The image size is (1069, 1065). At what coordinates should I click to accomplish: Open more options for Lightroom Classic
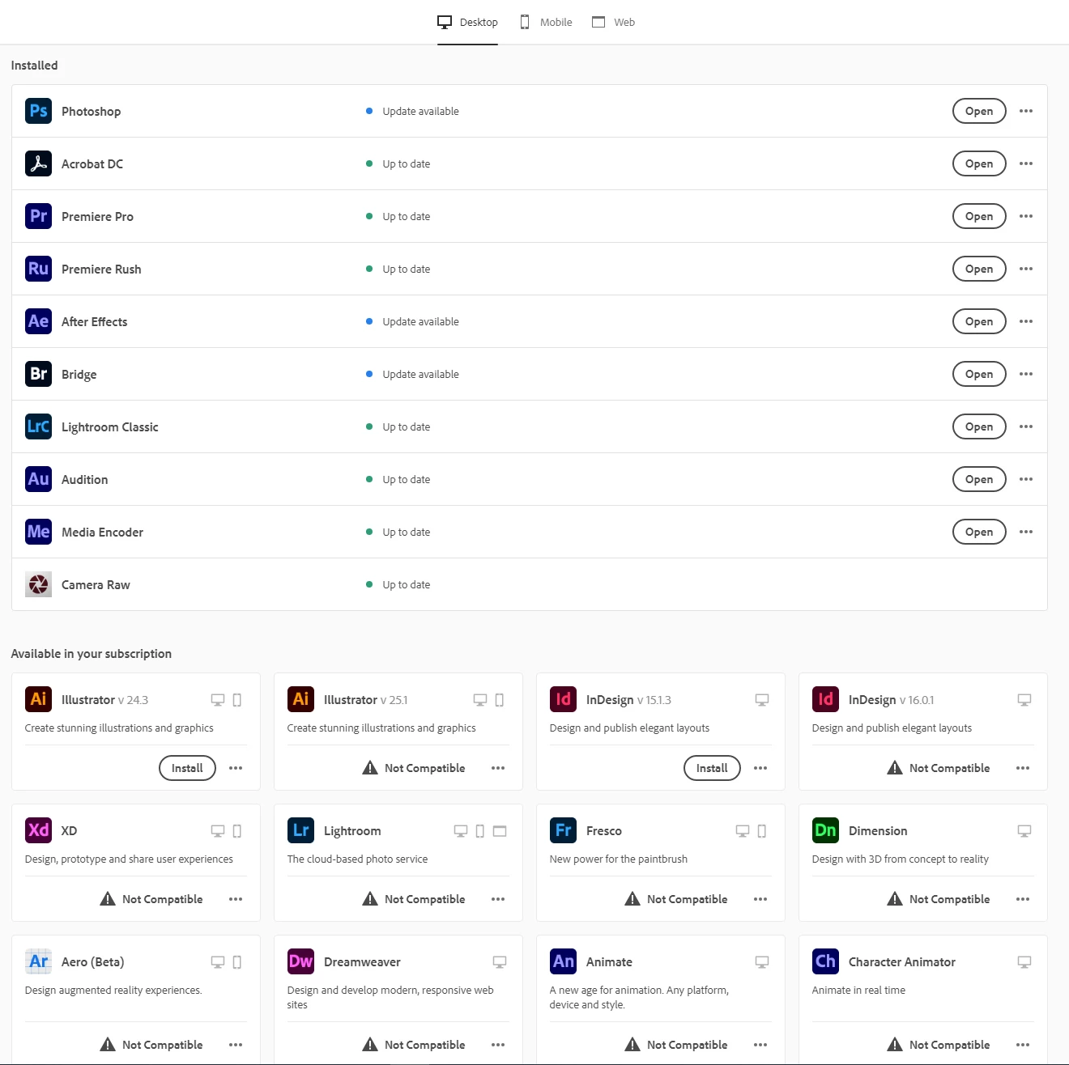tap(1026, 426)
